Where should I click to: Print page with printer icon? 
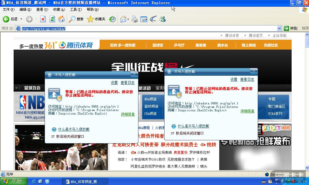coord(135,19)
